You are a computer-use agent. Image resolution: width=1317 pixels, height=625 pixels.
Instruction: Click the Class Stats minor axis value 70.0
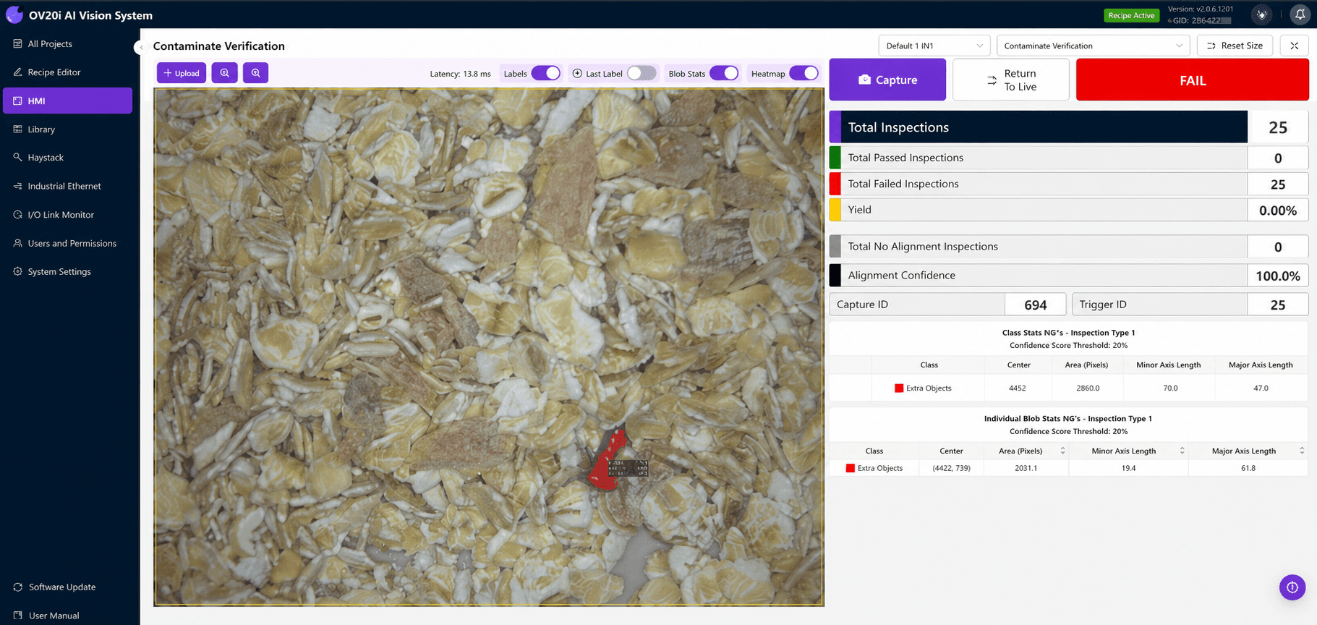(x=1170, y=388)
